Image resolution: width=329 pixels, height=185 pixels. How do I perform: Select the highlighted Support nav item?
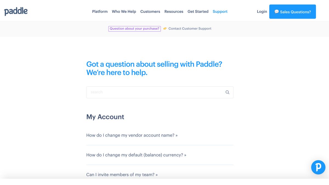220,12
